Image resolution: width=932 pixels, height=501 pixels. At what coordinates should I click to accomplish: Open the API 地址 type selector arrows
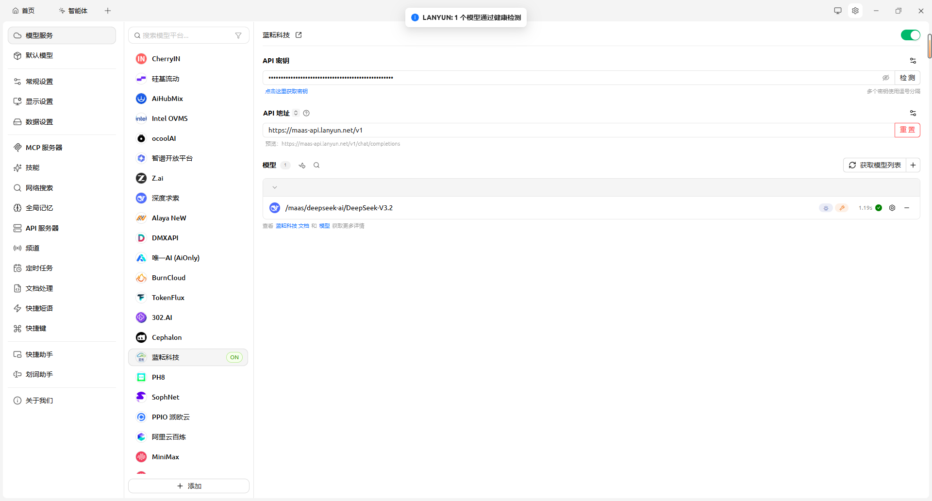(x=296, y=113)
